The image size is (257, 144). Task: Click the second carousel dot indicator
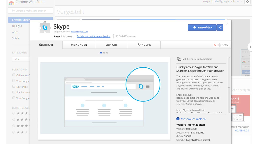104,53
